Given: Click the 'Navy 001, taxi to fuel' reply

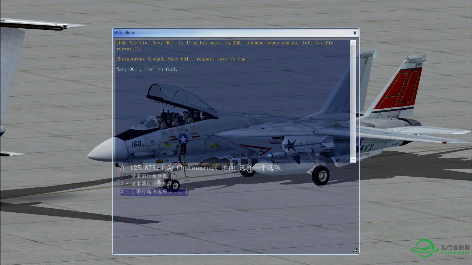Looking at the screenshot, I should pyautogui.click(x=147, y=70).
